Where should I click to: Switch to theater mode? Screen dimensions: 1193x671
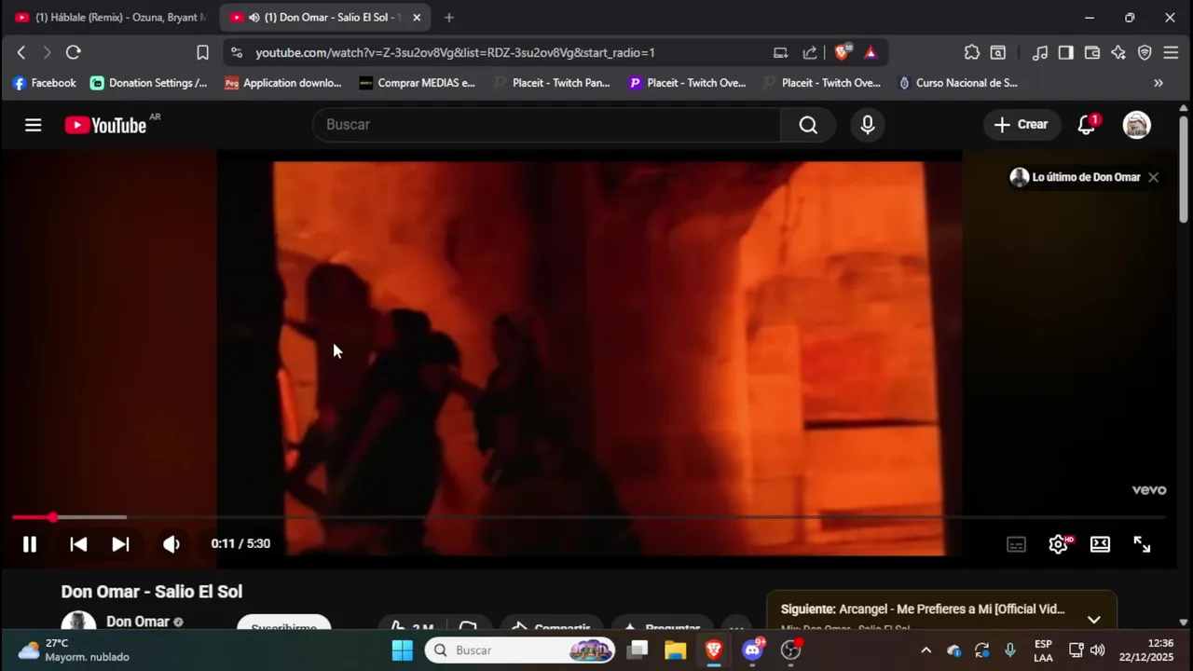[x=1100, y=544]
